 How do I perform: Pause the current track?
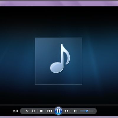58,111
